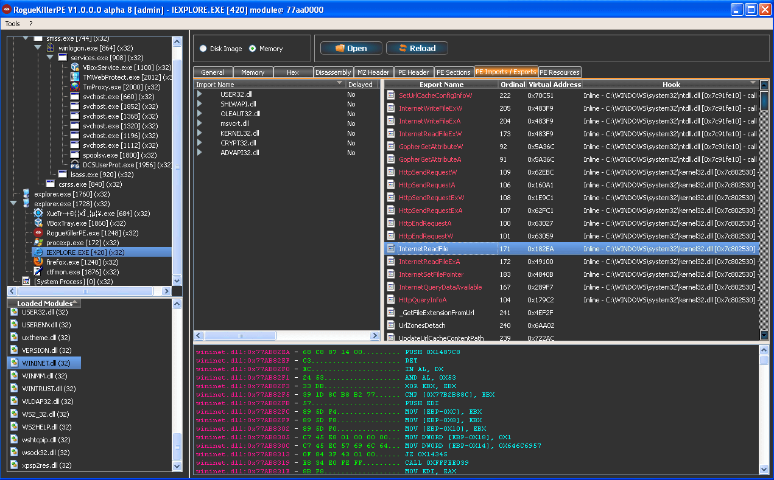Sort by the Export Name column header
Viewport: 774px width, 480px height.
click(441, 85)
